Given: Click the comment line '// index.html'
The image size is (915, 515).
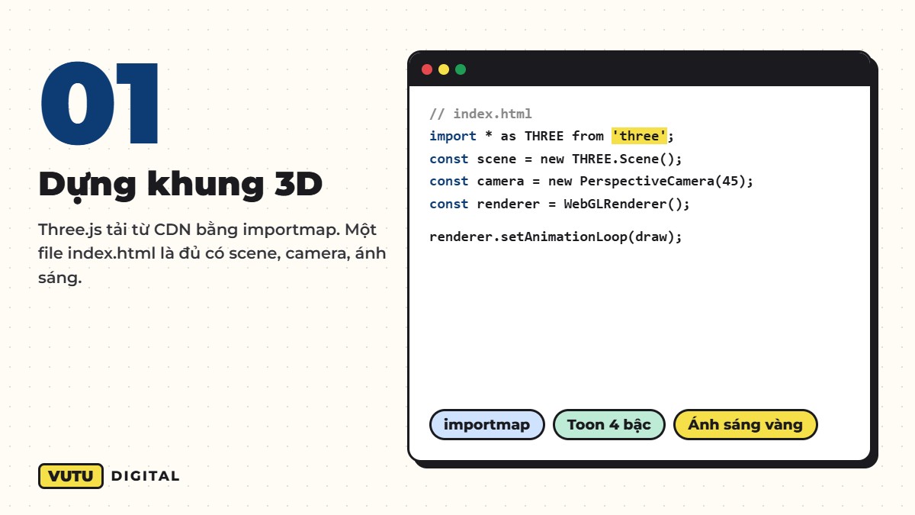Looking at the screenshot, I should click(x=481, y=114).
